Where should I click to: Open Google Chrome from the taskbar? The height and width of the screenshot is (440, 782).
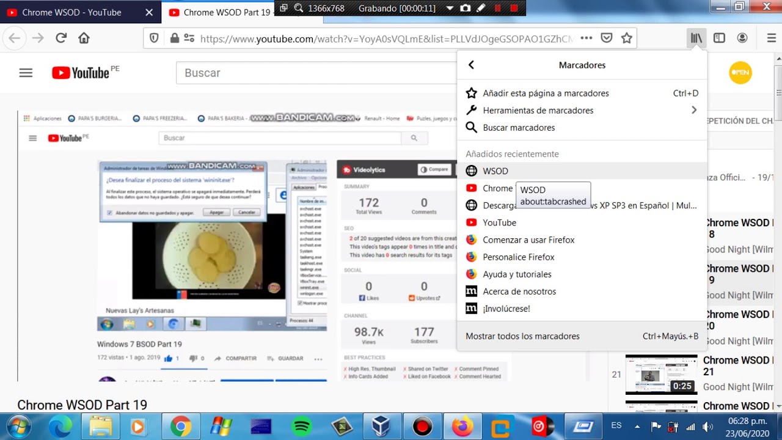180,426
